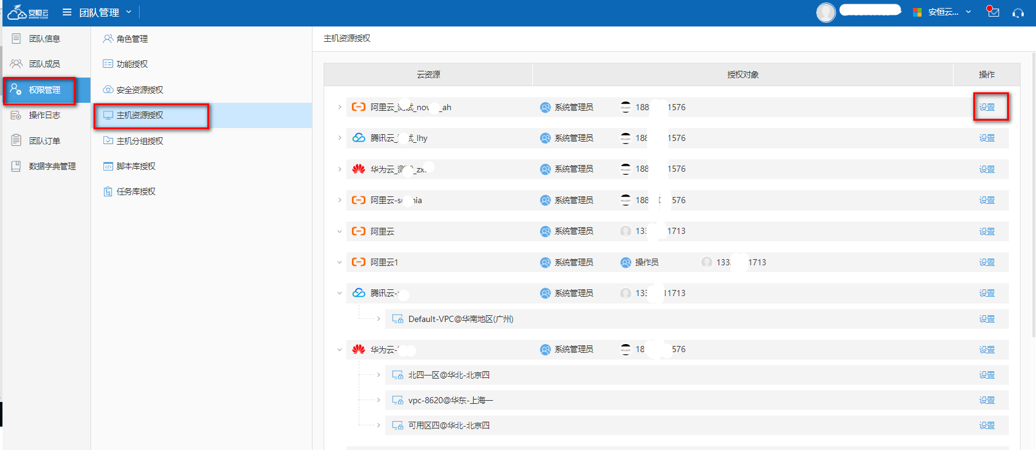Open 团队信息 in the sidebar
This screenshot has height=450, width=1036.
point(44,39)
